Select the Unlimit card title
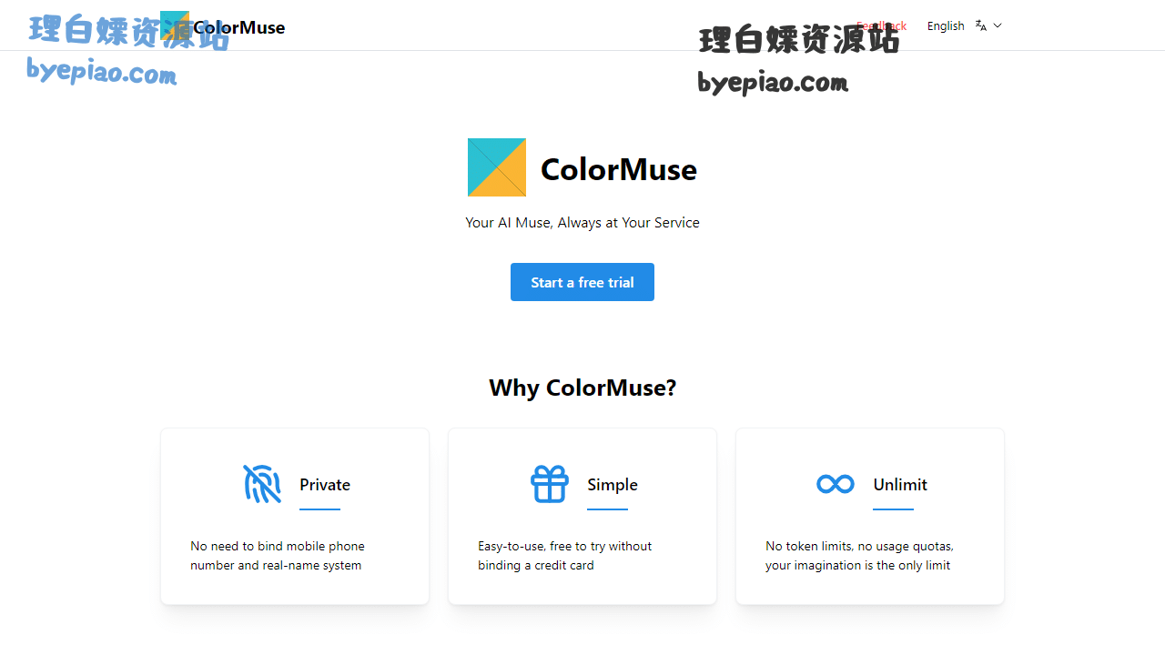Screen dimensions: 1165x655 (x=900, y=484)
